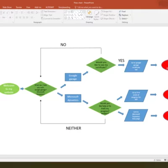Open the Storyboarding ribbon tab
This screenshot has width=168, height=168.
coord(64,7)
